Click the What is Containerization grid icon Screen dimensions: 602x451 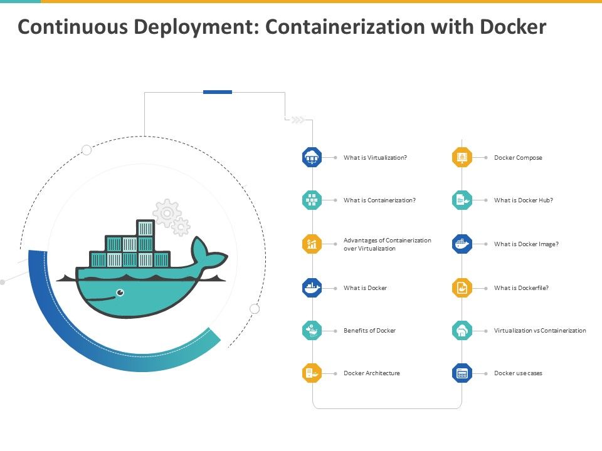pos(312,200)
